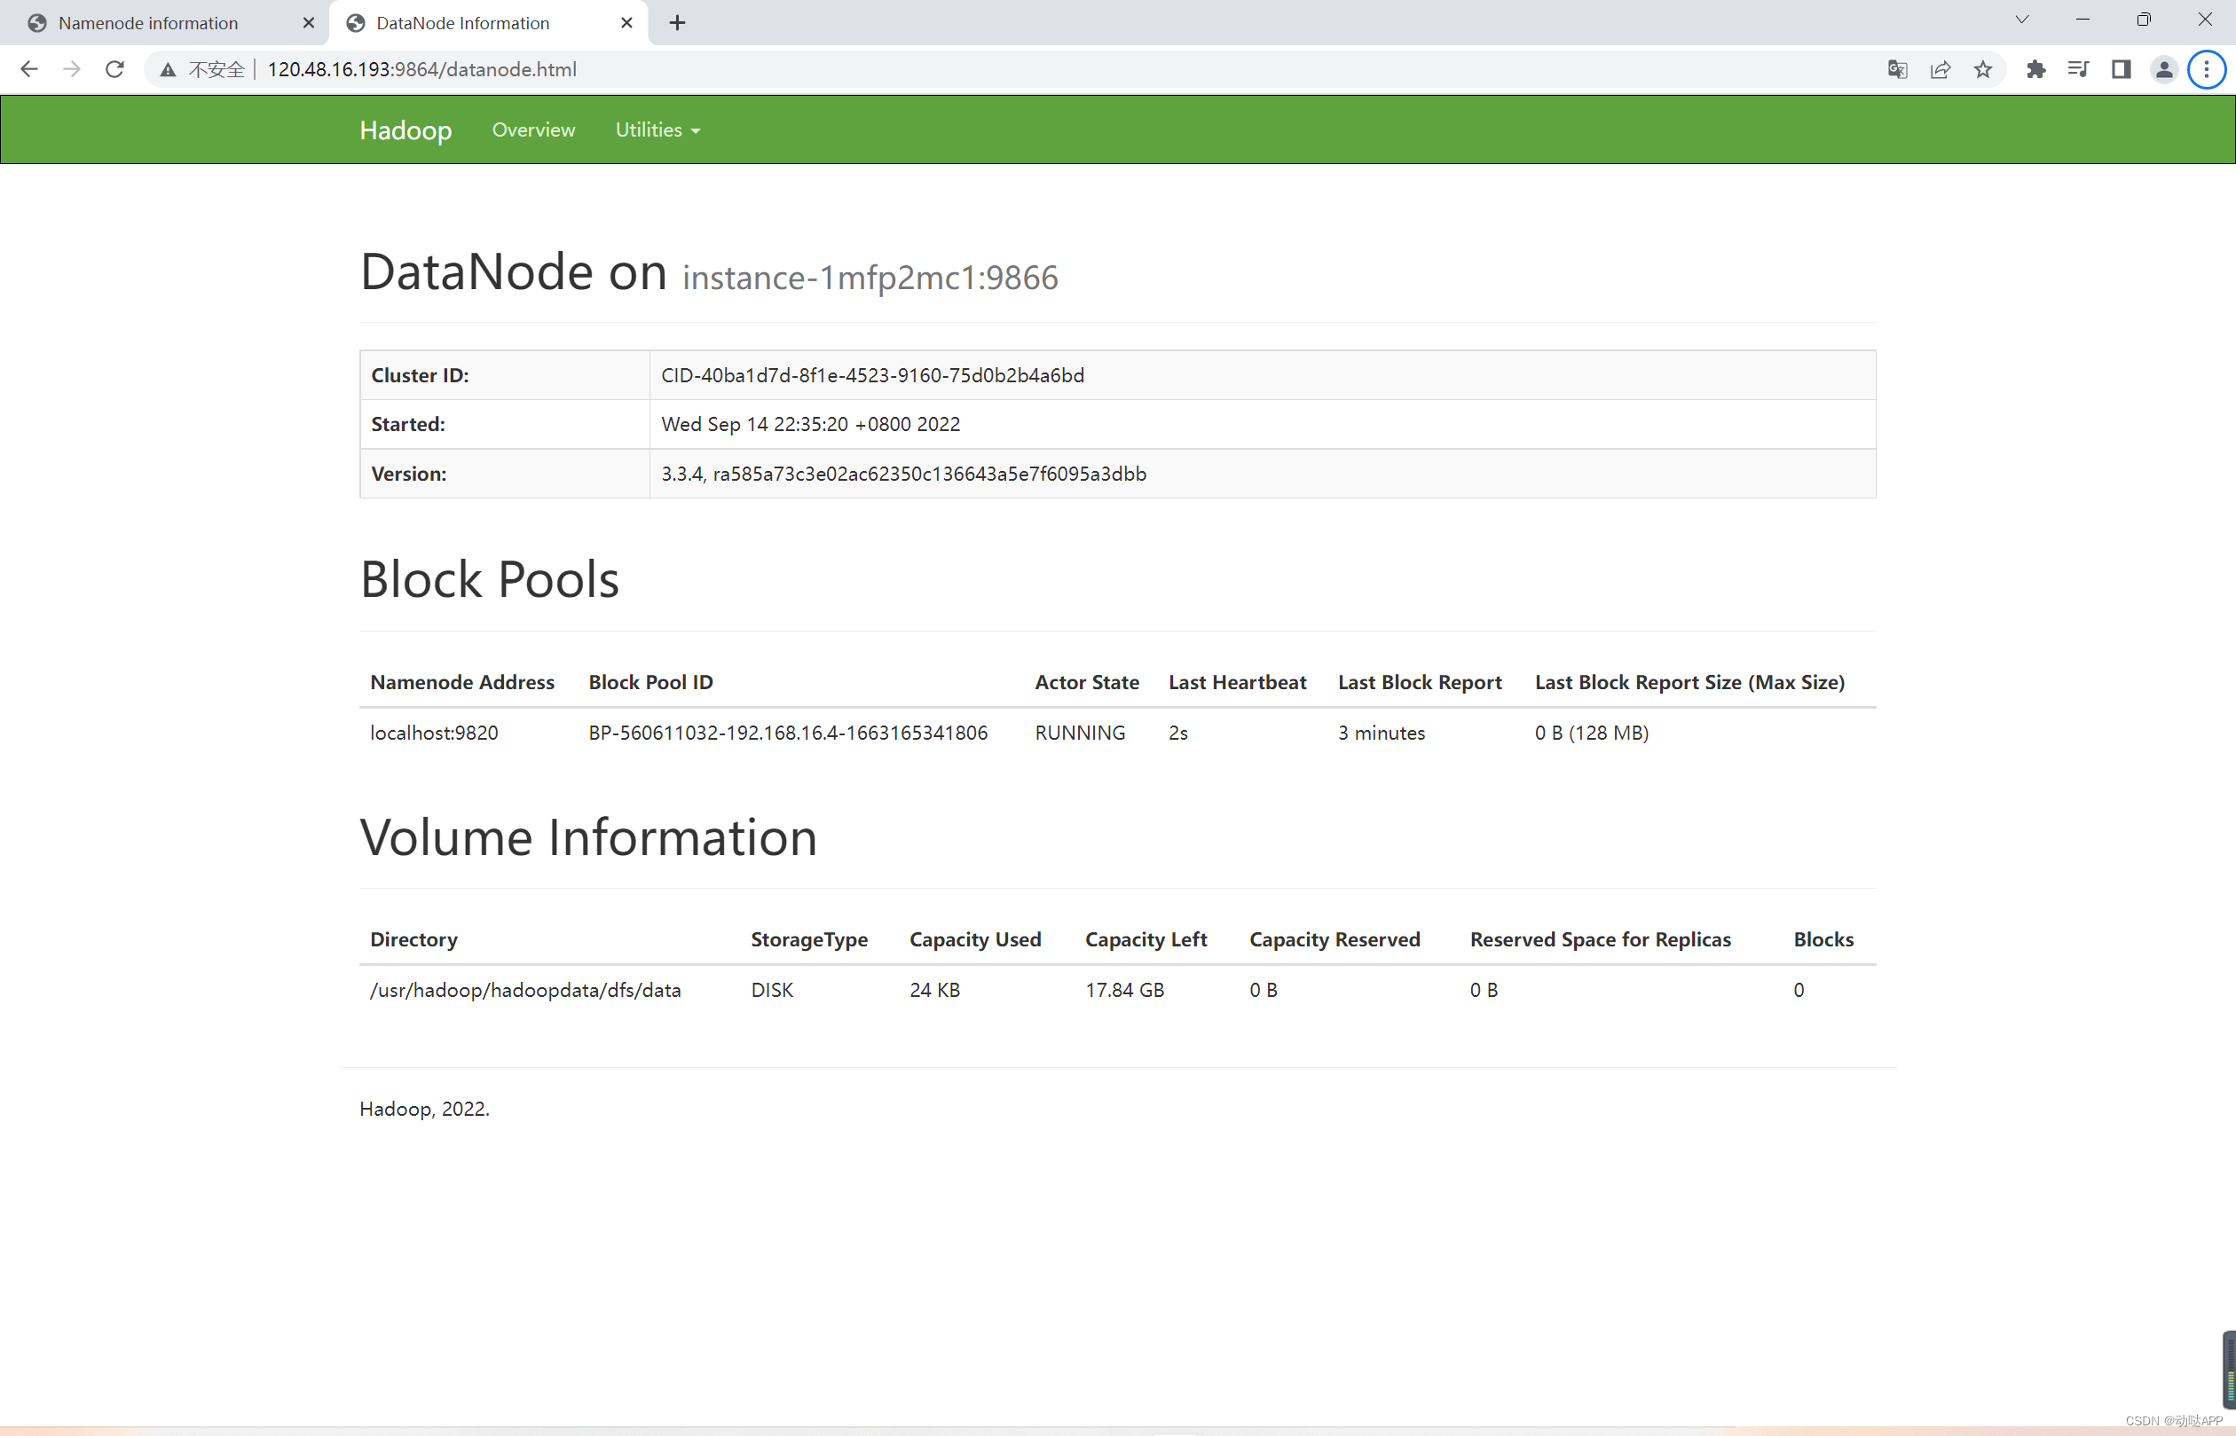Open the profile avatar icon
This screenshot has height=1436, width=2236.
point(2164,69)
